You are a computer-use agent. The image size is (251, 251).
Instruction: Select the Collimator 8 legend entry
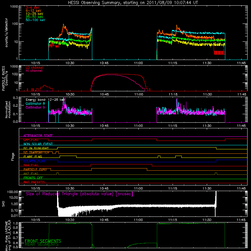click(x=35, y=104)
